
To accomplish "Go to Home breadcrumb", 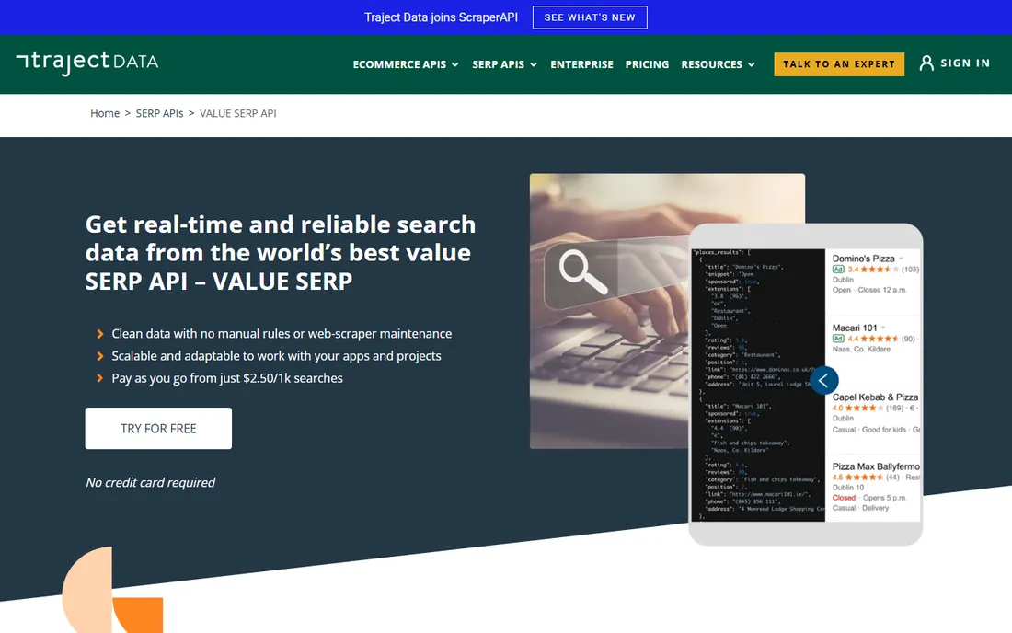I will (x=105, y=113).
